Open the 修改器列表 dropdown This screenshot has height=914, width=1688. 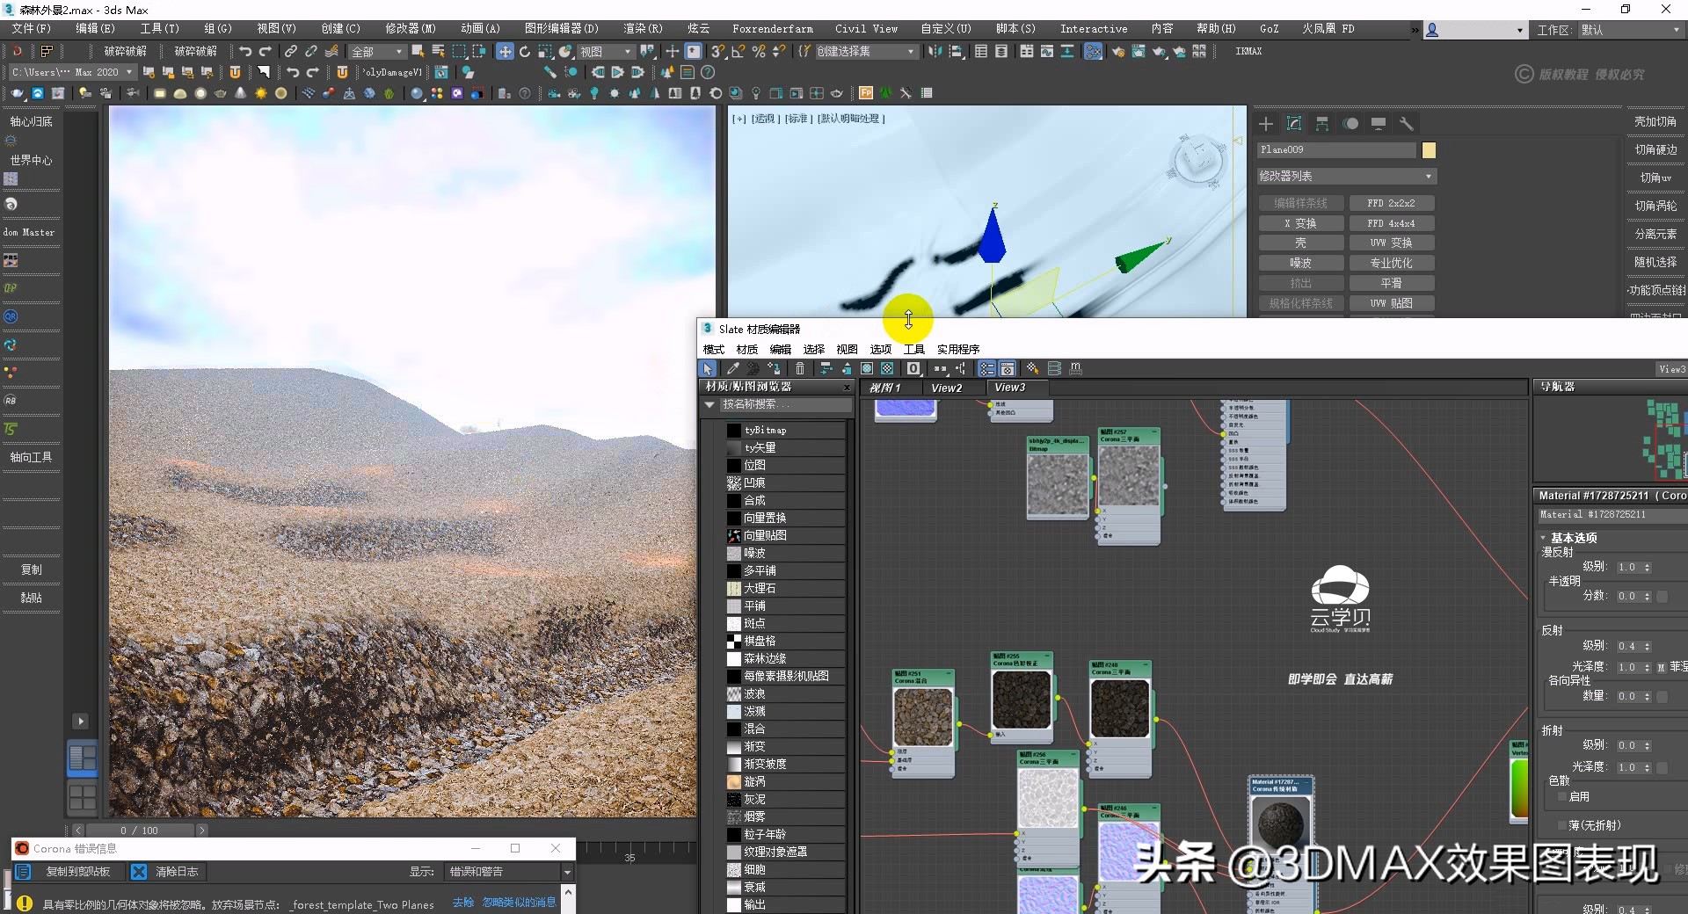[x=1345, y=176]
